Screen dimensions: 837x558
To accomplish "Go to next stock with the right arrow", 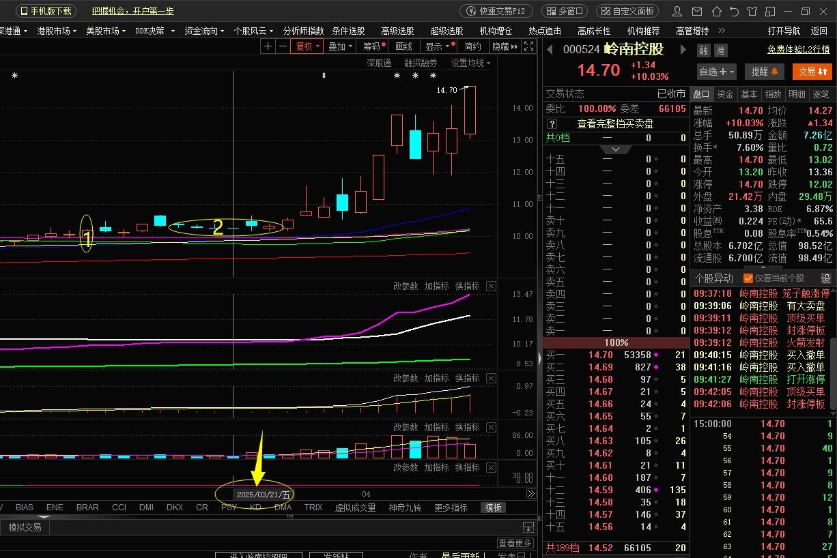I will pyautogui.click(x=682, y=49).
